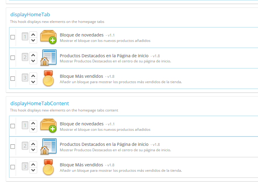Image resolution: width=258 pixels, height=182 pixels.
Task: Check Bloque Más vendidos box in displayHomeTabContent
Action: coord(13,167)
